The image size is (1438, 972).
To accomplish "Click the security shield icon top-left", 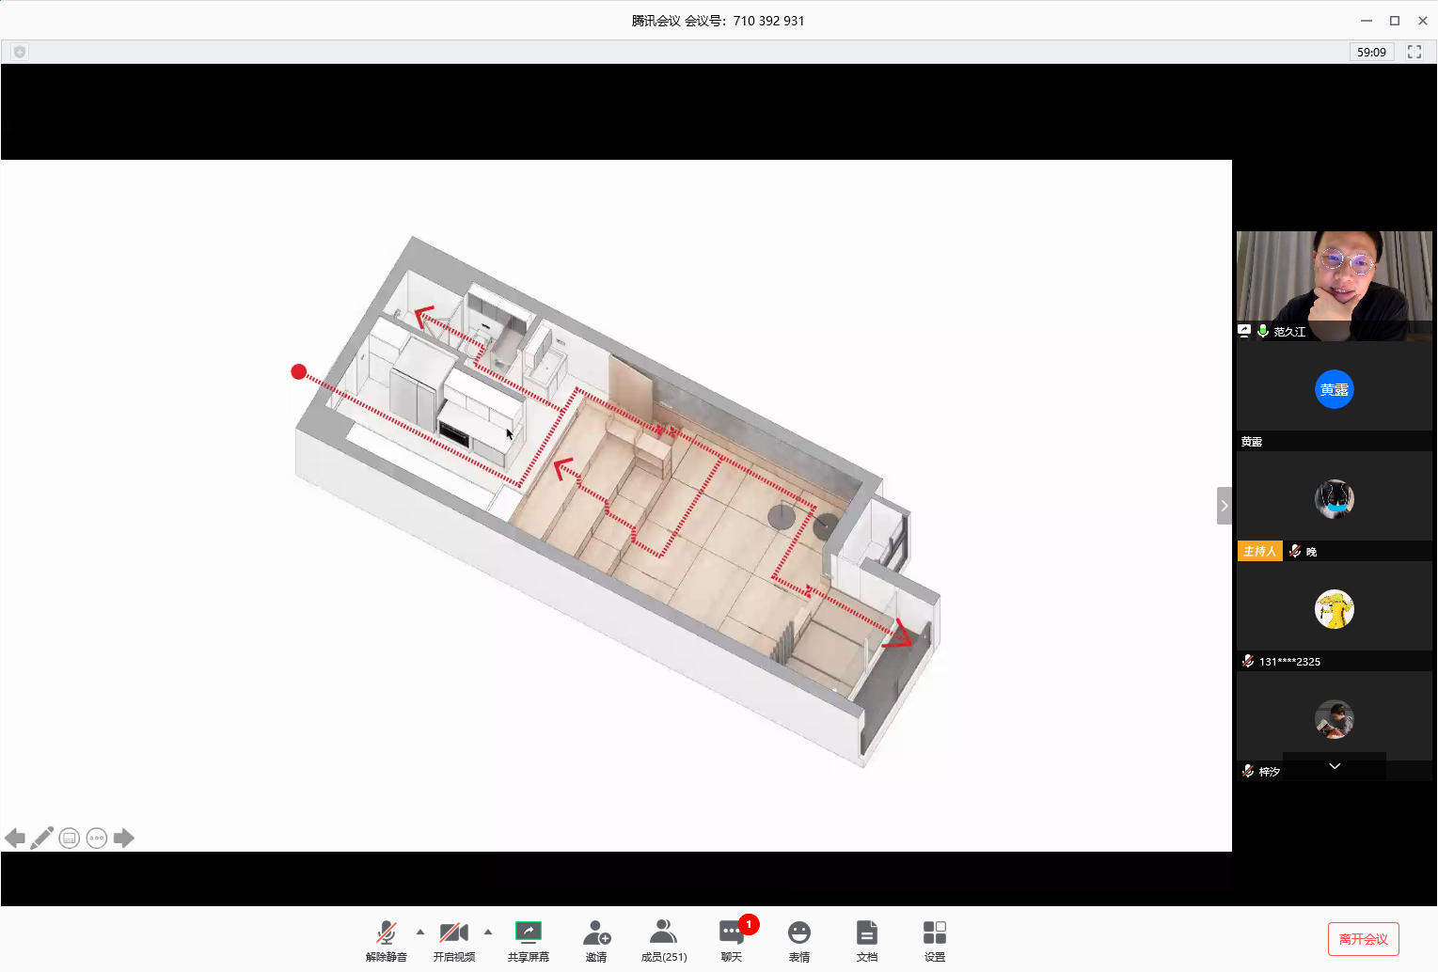I will (20, 52).
